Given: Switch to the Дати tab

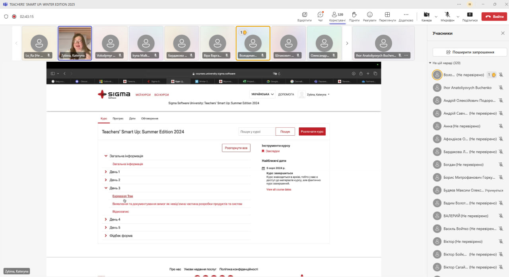Looking at the screenshot, I should point(132,119).
